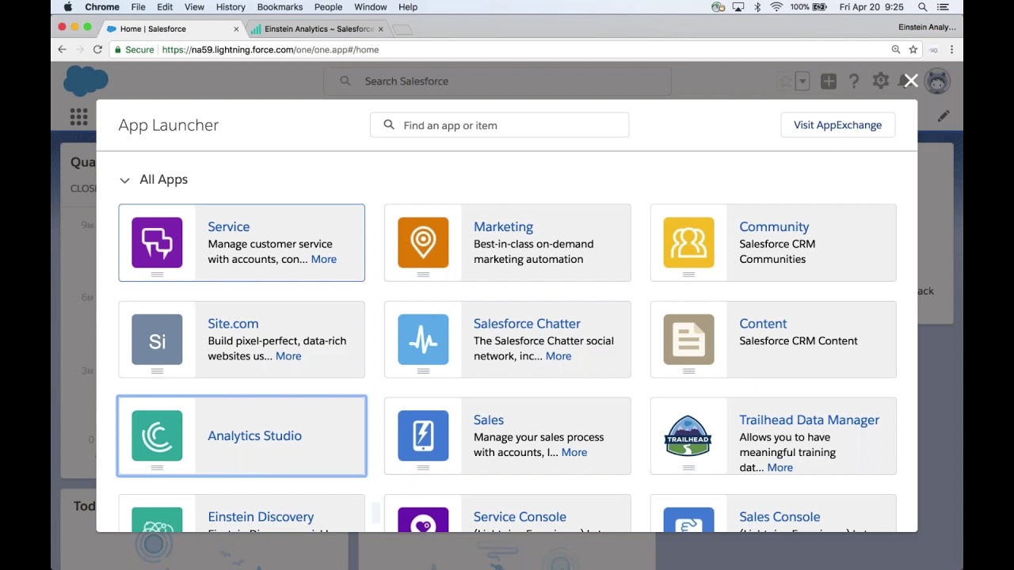Open the Community app title link
The height and width of the screenshot is (570, 1014).
pyautogui.click(x=774, y=226)
